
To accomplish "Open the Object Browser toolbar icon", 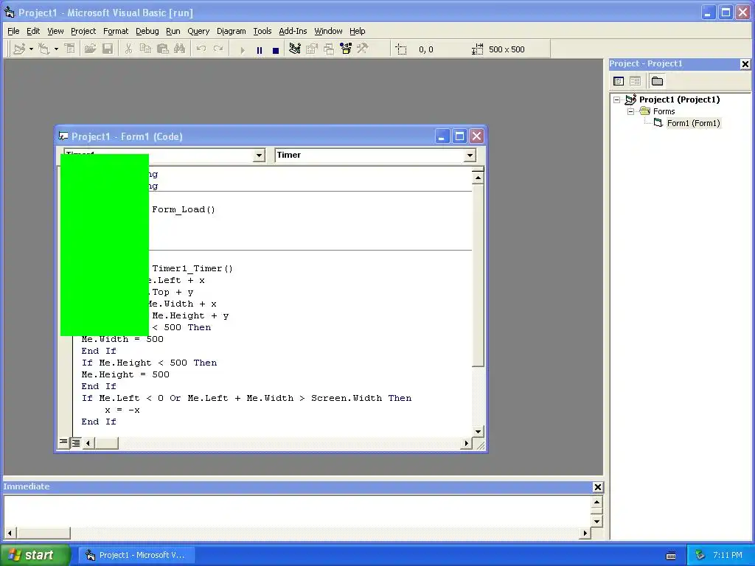I will coord(346,49).
